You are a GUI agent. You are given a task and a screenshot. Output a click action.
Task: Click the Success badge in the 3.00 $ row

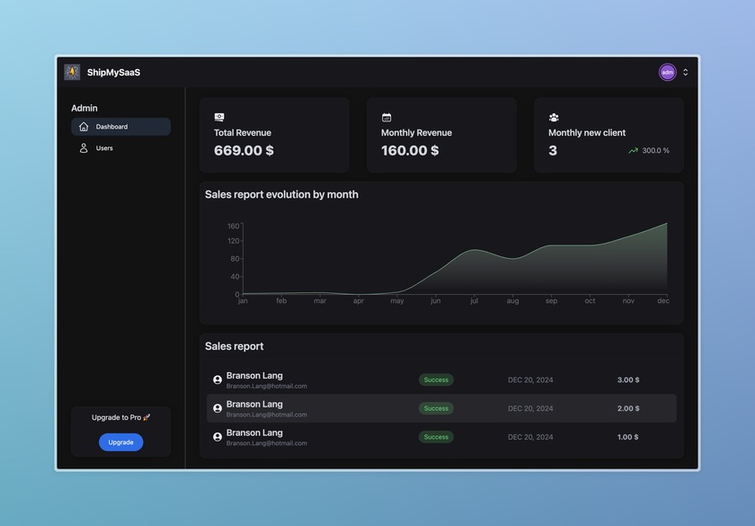point(436,380)
